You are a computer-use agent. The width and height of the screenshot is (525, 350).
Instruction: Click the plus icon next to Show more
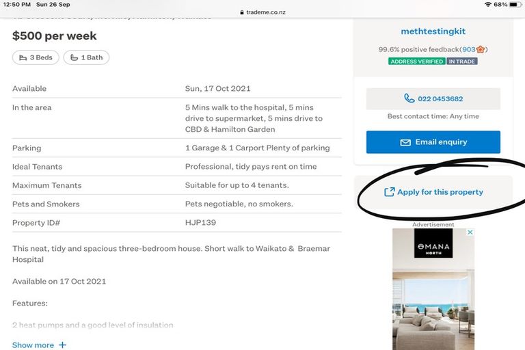point(62,345)
